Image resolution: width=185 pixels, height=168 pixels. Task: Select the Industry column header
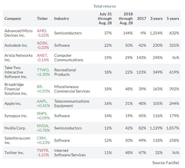coord(61,19)
